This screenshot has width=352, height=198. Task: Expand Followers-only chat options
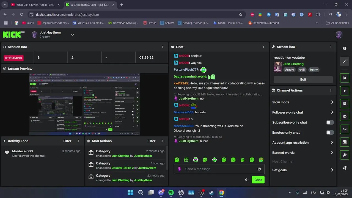point(332,112)
